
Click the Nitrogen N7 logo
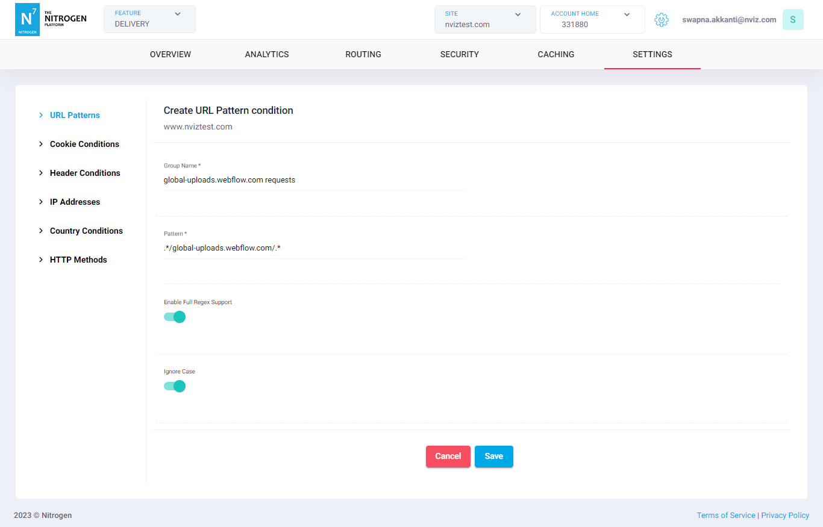tap(27, 19)
